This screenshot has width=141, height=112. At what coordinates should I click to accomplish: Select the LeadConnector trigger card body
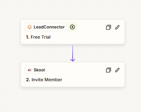[x=73, y=32]
